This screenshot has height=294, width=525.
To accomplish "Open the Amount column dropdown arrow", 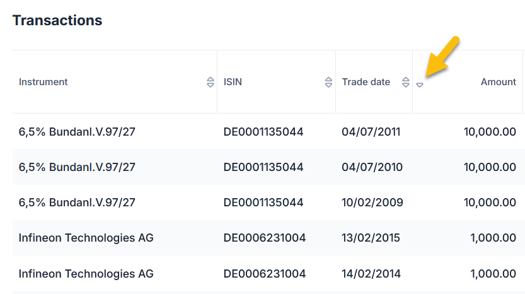I will tap(420, 85).
